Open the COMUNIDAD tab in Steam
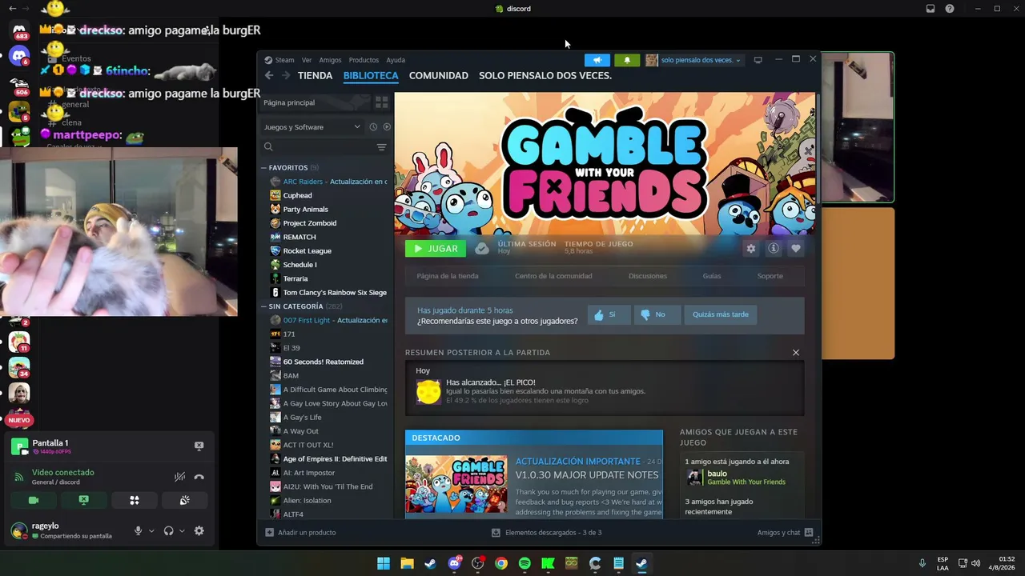Image resolution: width=1025 pixels, height=576 pixels. coord(439,75)
